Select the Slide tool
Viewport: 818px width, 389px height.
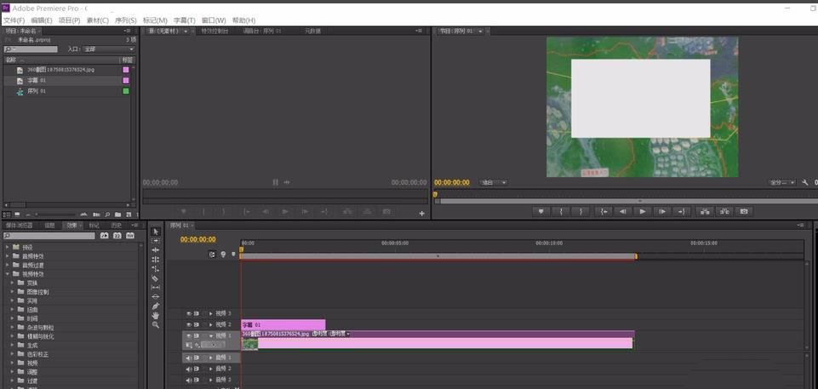point(156,297)
